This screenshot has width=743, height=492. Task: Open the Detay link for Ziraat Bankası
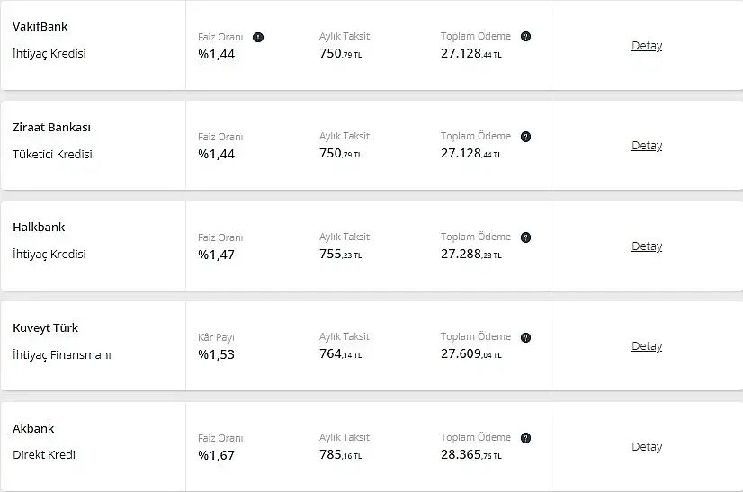coord(647,146)
